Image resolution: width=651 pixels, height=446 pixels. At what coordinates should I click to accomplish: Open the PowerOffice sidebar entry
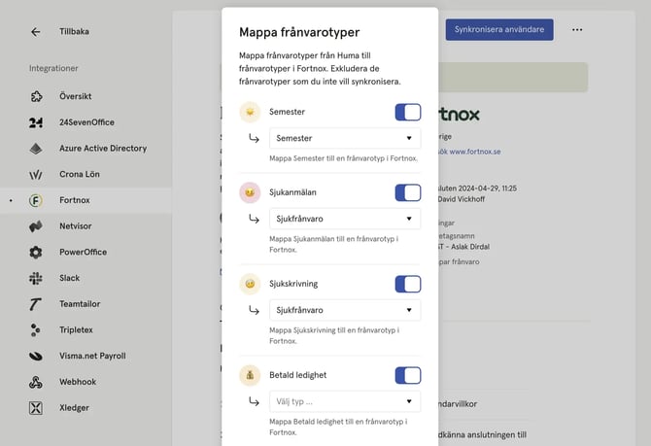click(83, 252)
